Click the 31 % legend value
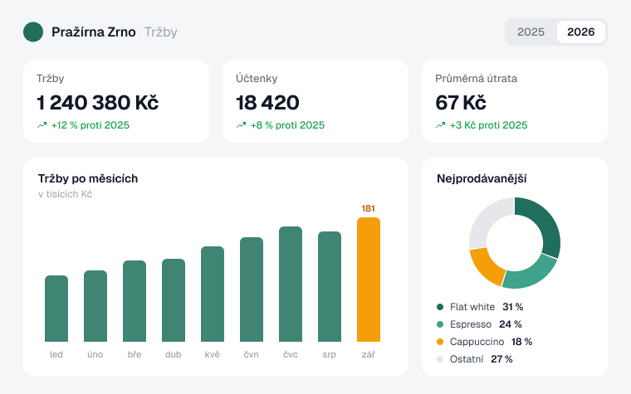Screen dimensions: 631x394 click(x=513, y=307)
